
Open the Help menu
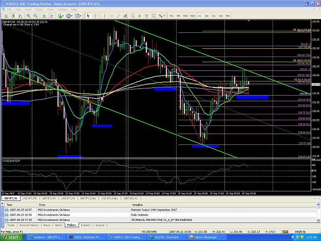tap(74, 9)
